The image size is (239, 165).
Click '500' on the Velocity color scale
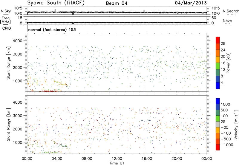(224, 110)
